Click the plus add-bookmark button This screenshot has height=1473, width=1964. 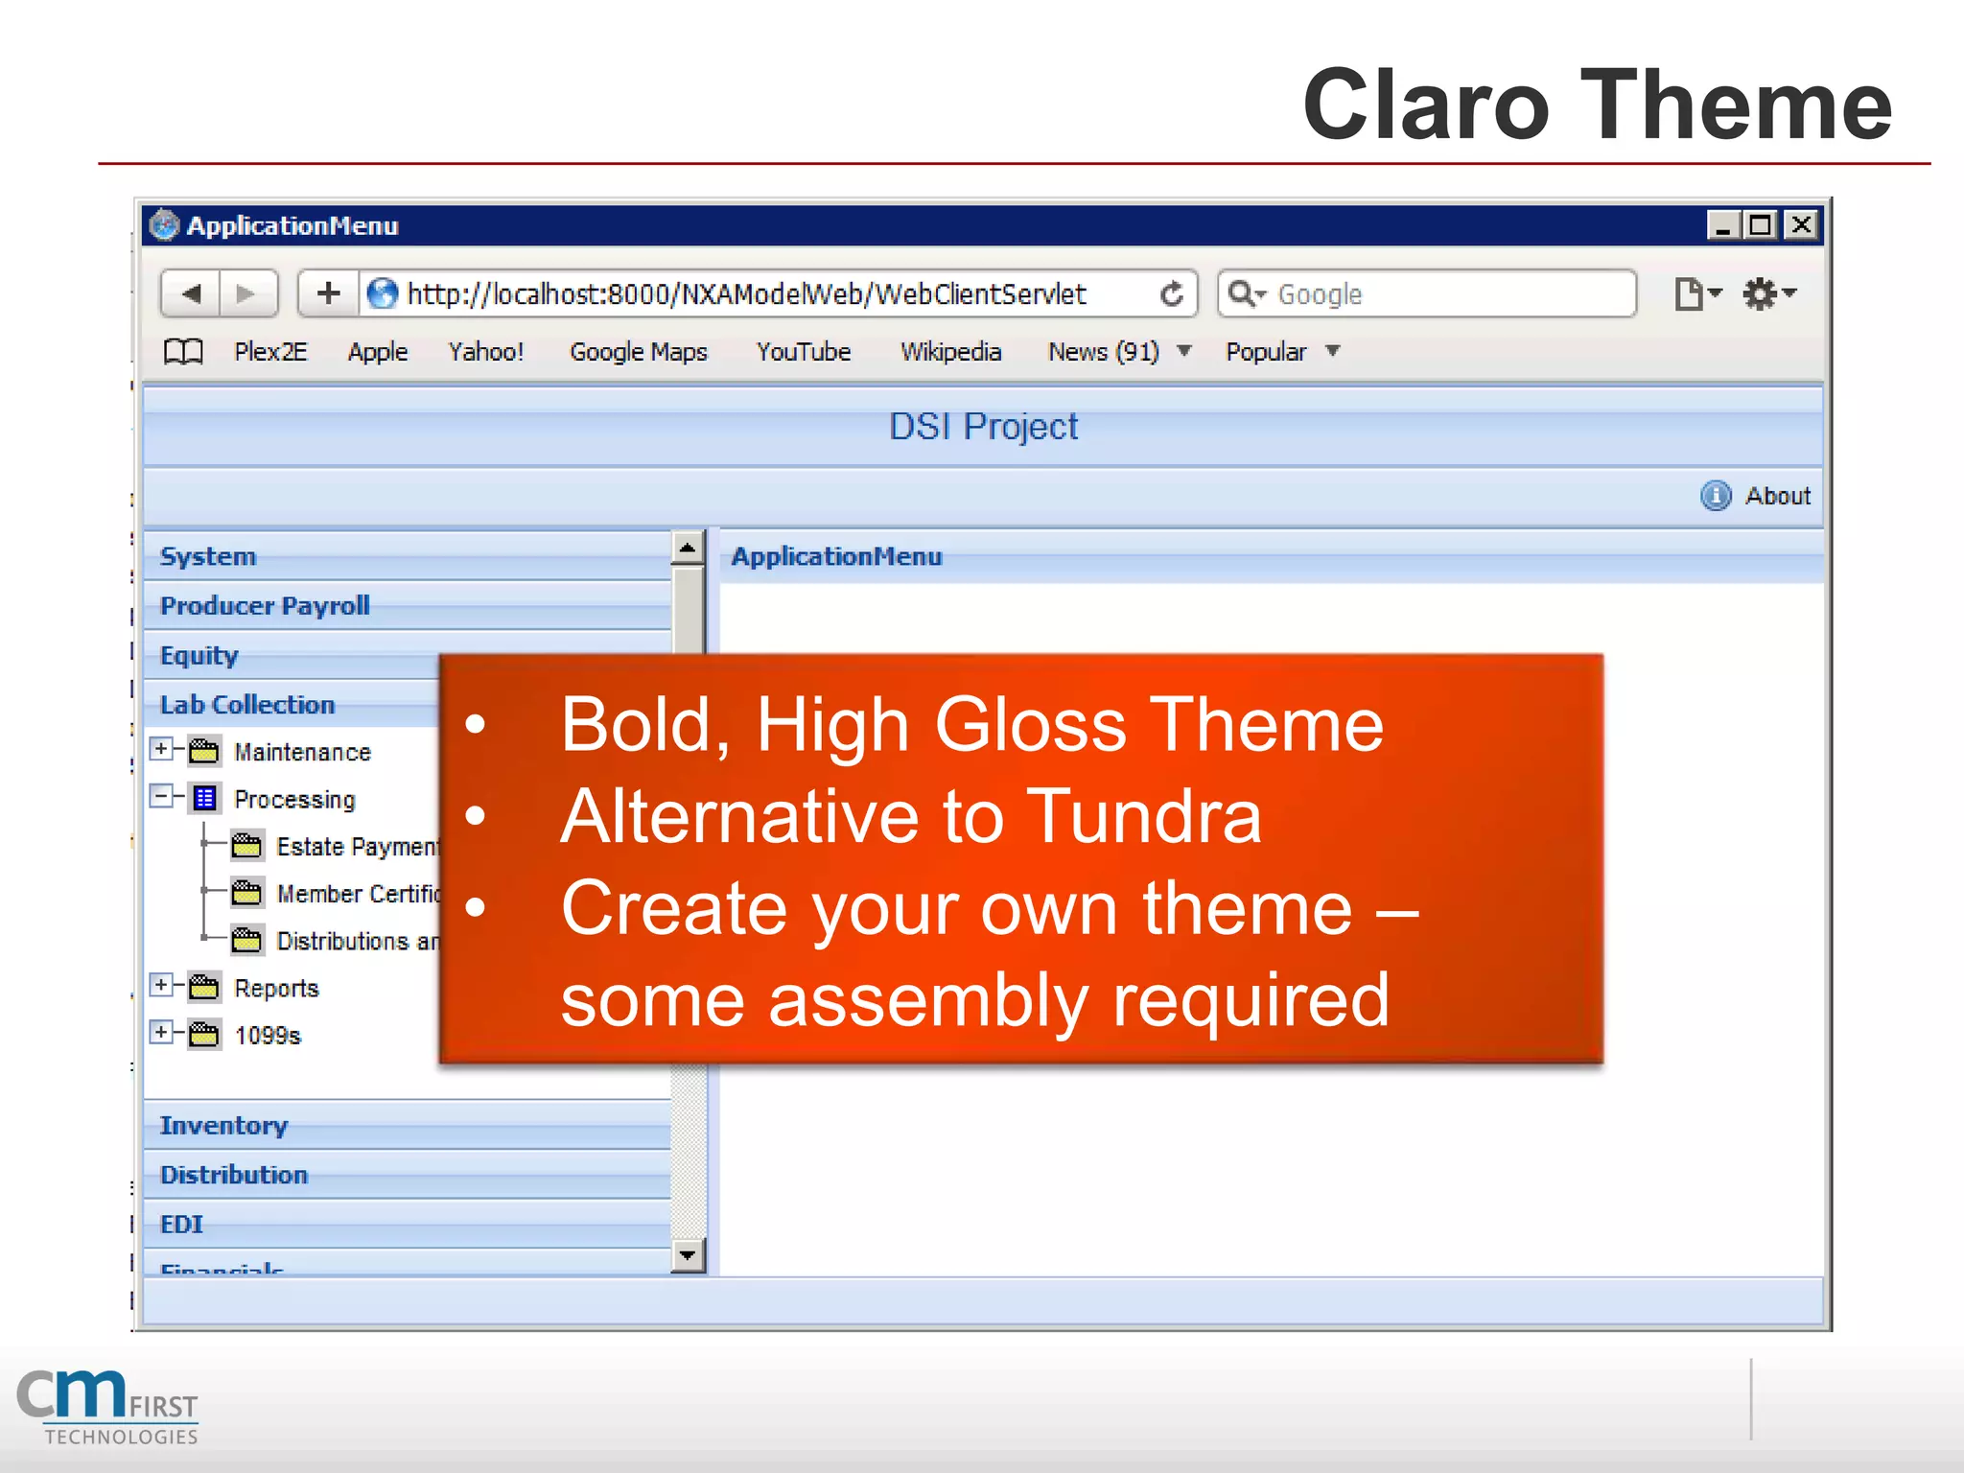click(328, 293)
